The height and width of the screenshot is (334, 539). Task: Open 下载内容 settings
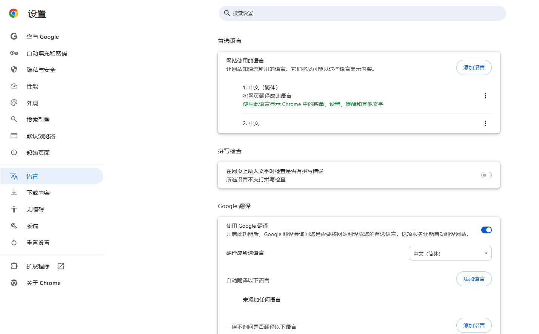point(52,193)
